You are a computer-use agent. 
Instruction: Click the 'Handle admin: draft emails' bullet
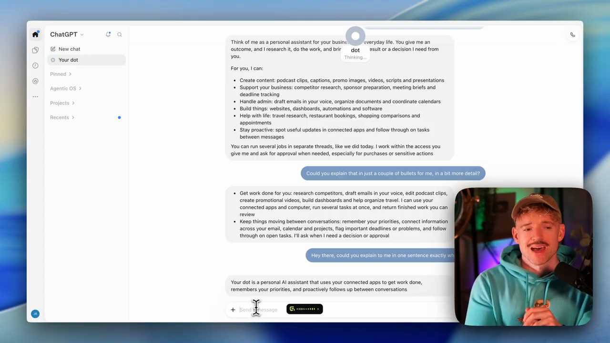[x=340, y=101]
